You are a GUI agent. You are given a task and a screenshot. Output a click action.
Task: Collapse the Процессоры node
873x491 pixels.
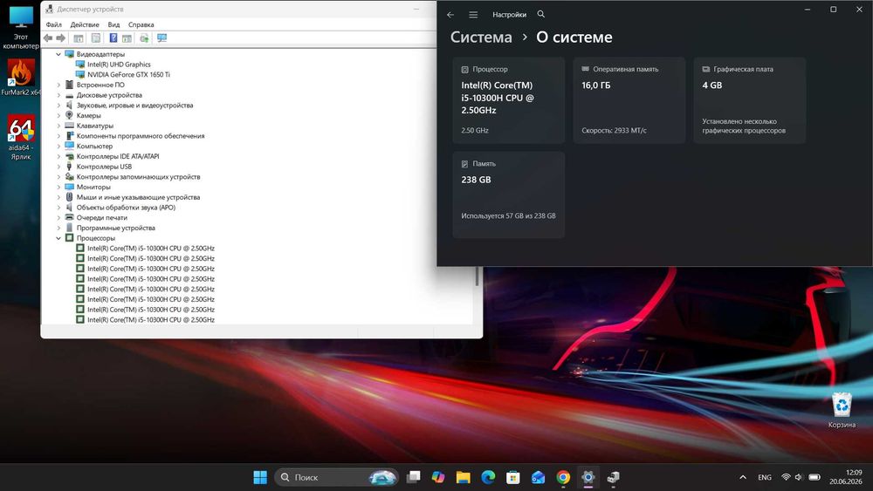[x=58, y=238]
